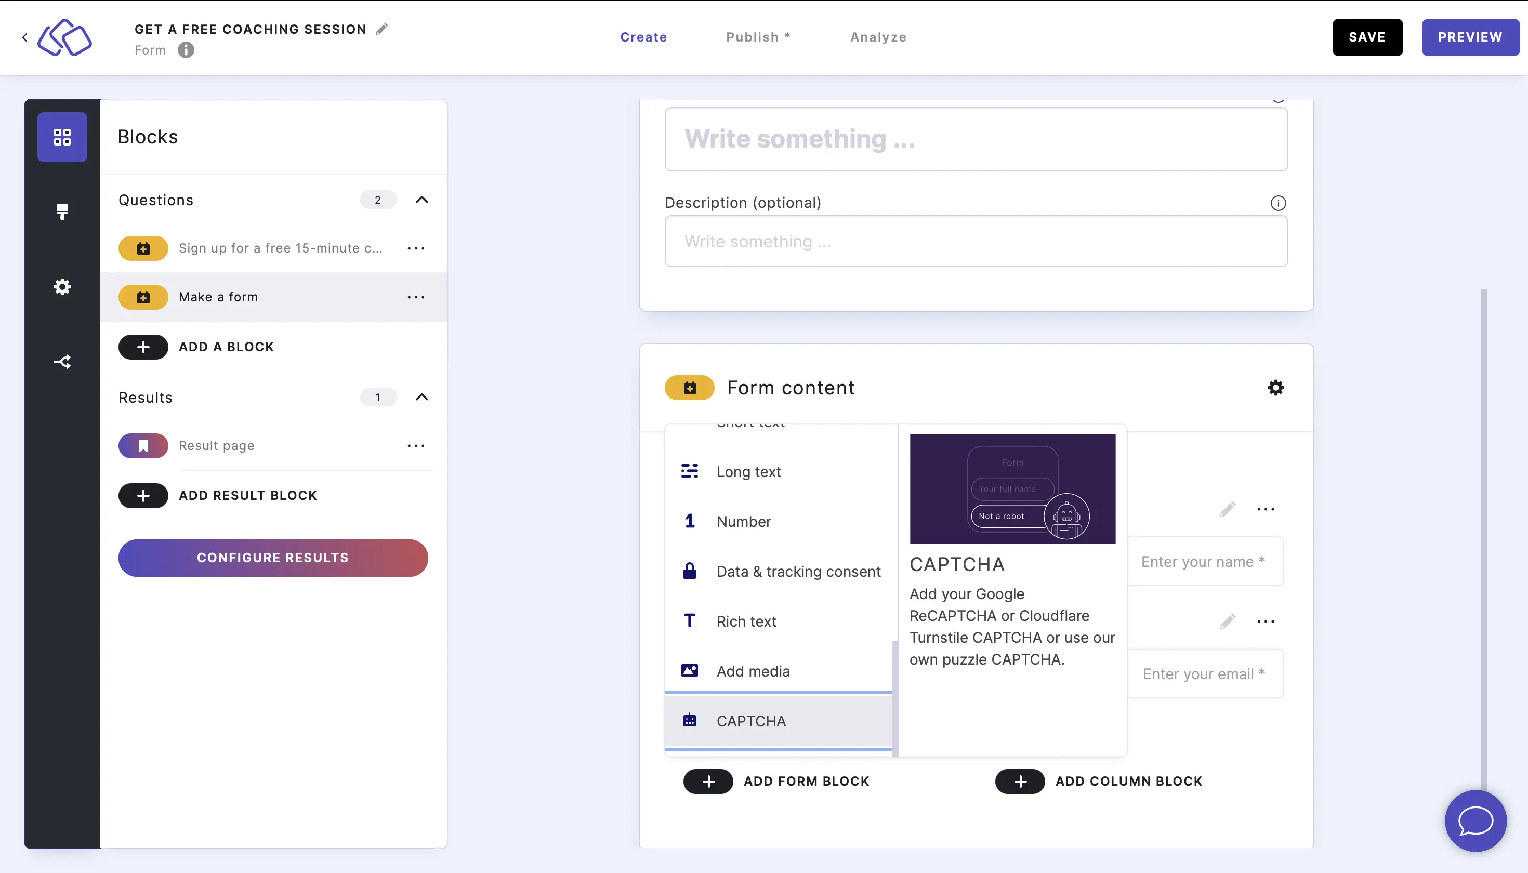Switch to the Analyze tab
This screenshot has height=873, width=1528.
coord(878,37)
